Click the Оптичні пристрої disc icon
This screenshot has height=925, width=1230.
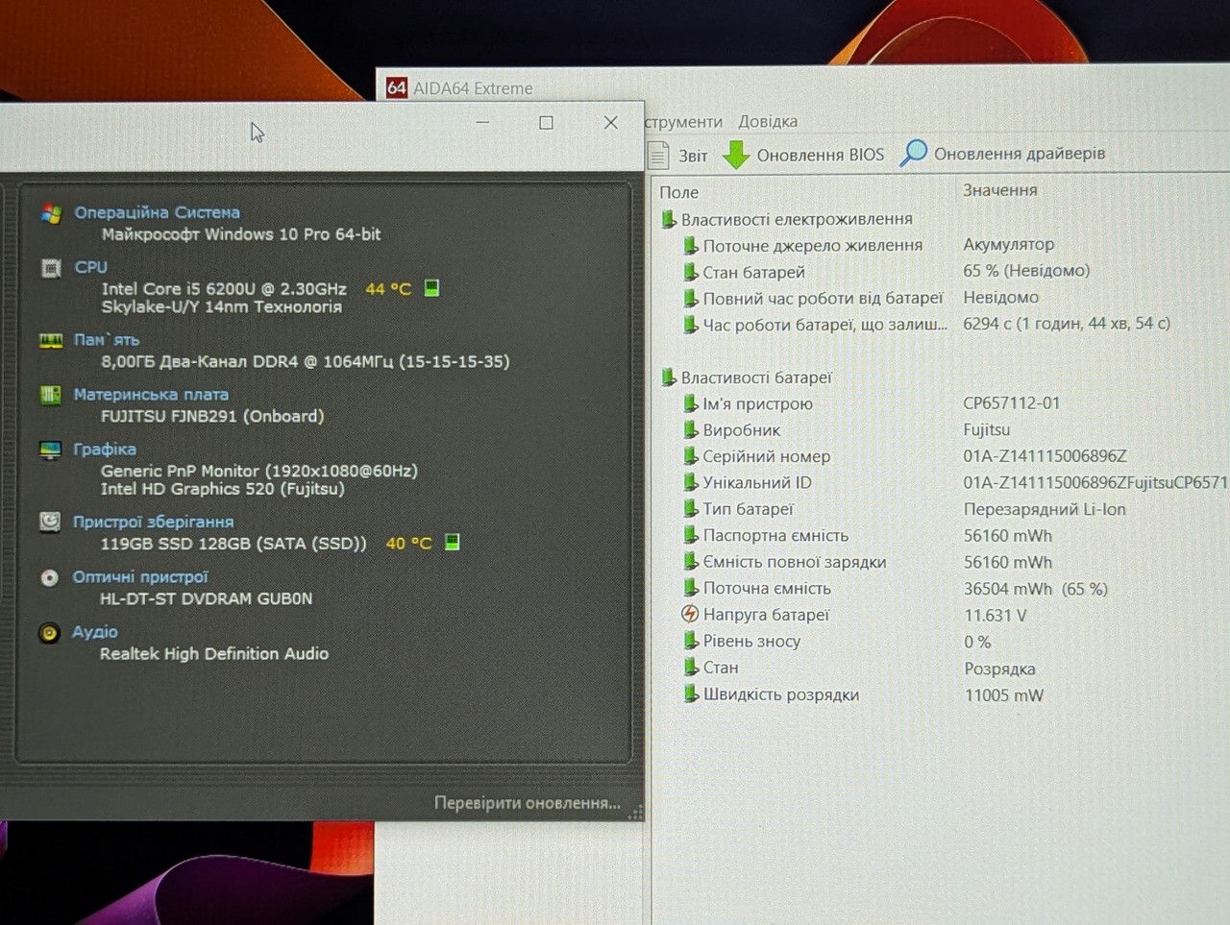49,577
